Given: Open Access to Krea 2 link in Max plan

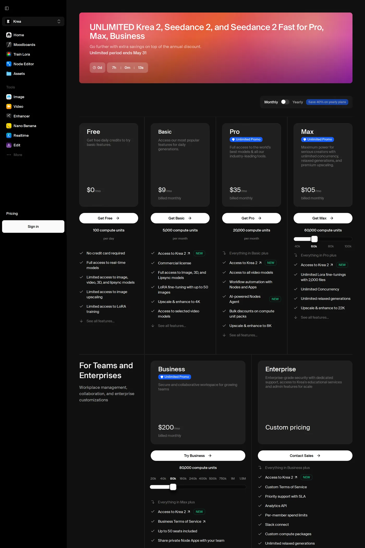Looking at the screenshot, I should tap(317, 265).
